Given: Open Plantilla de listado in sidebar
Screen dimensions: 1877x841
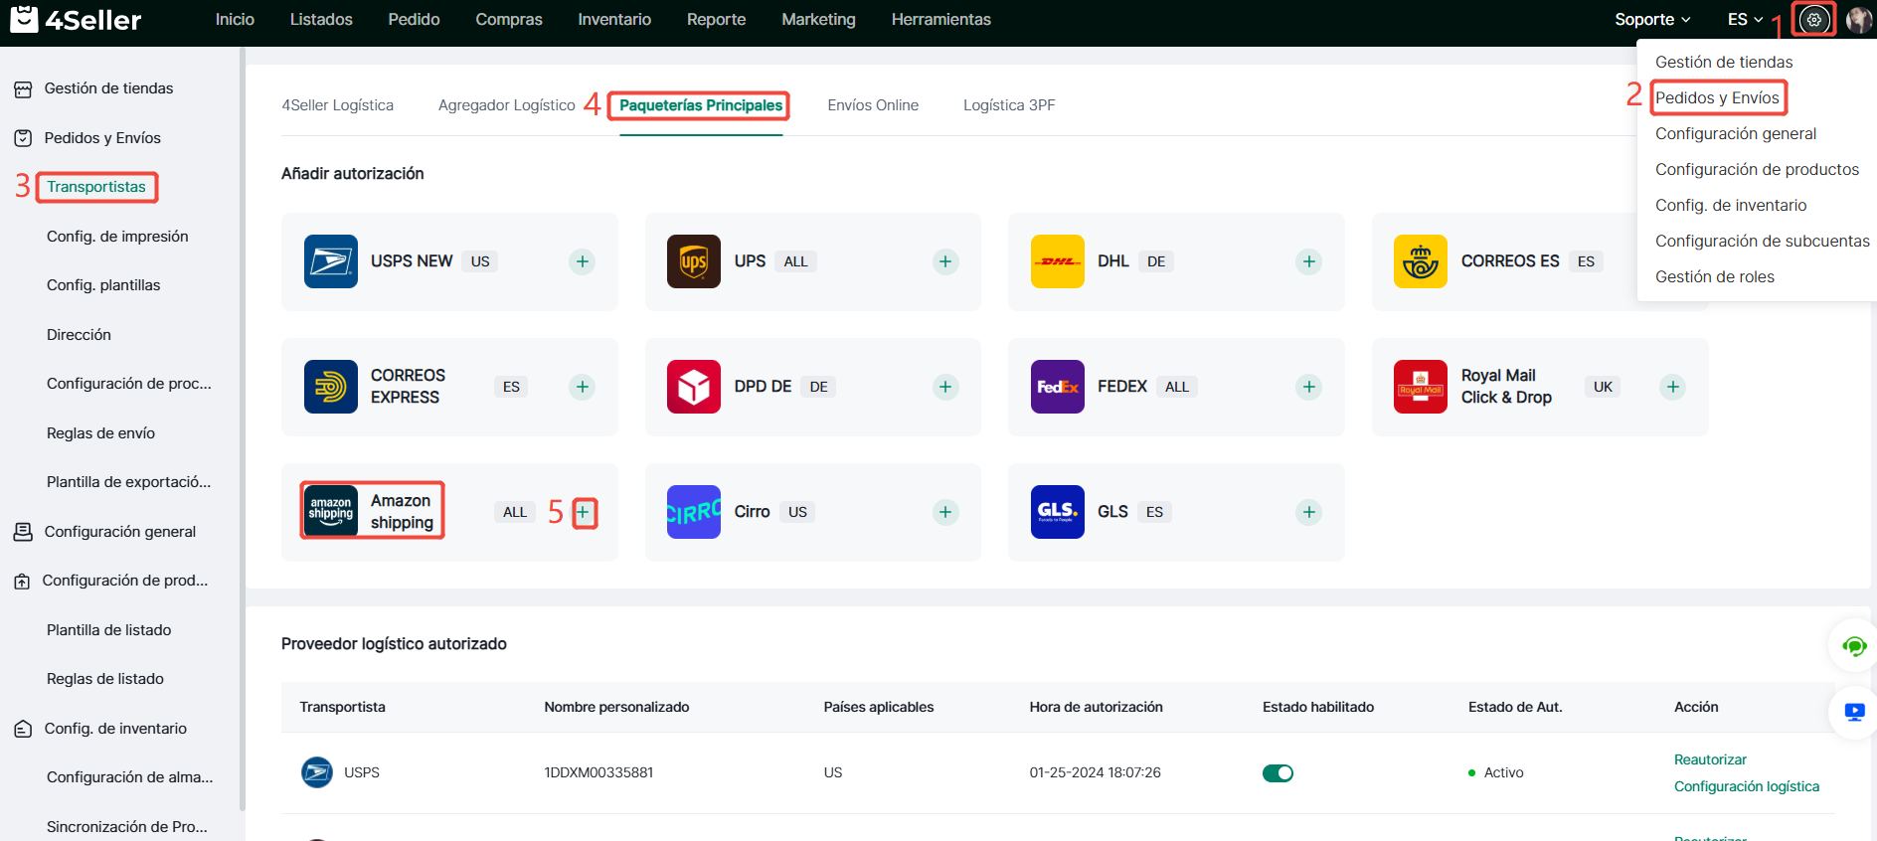Looking at the screenshot, I should tap(108, 630).
